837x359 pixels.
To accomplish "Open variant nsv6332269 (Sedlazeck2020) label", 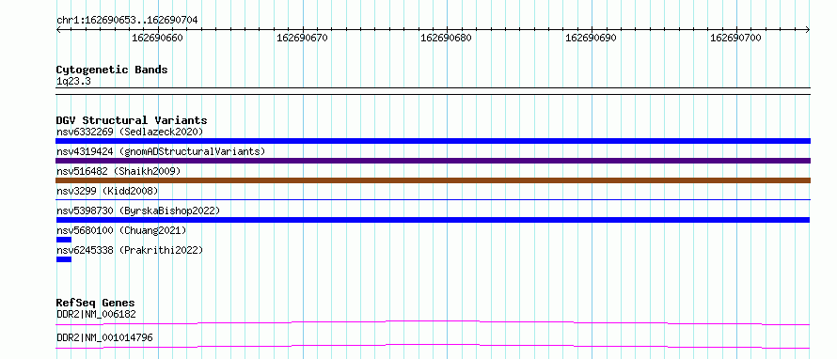I will pyautogui.click(x=130, y=132).
